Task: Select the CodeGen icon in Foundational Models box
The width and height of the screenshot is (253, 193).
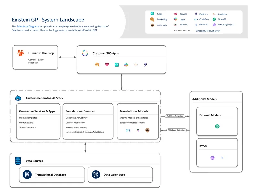Action: (x=128, y=130)
